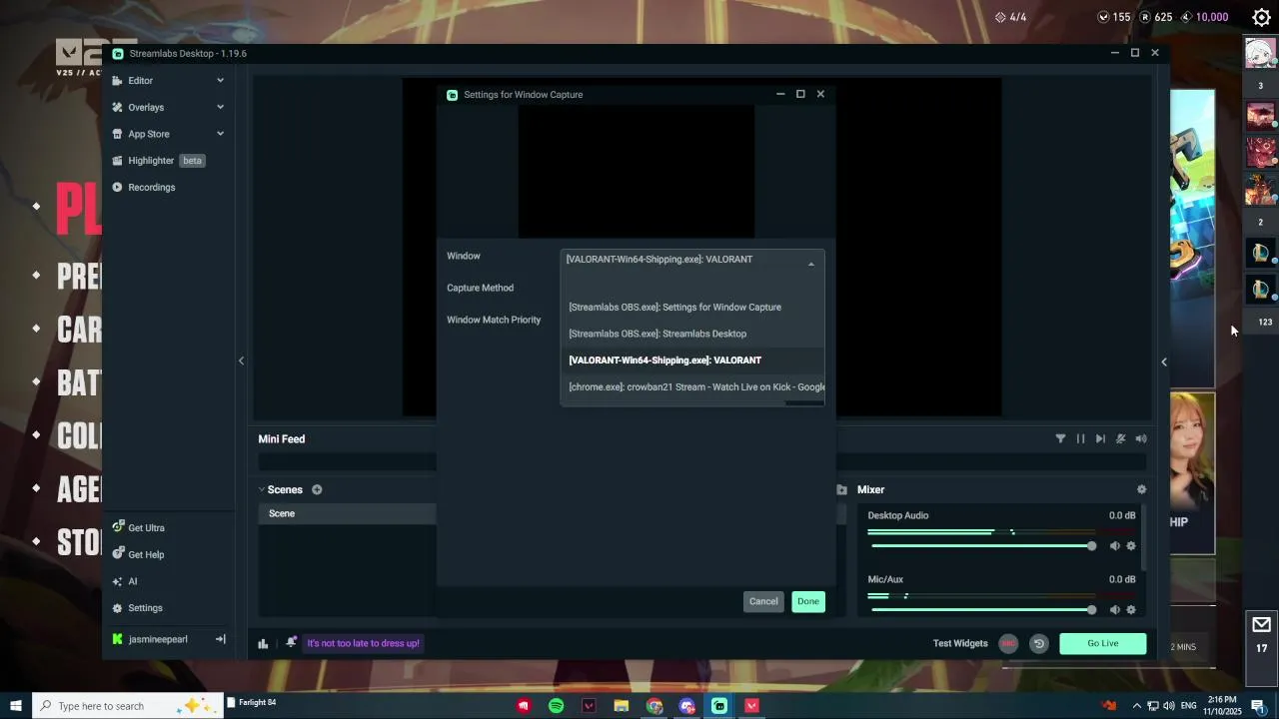Screen dimensions: 1279x719
Task: Click the logout icon next to jasmineepearl
Action: point(221,639)
